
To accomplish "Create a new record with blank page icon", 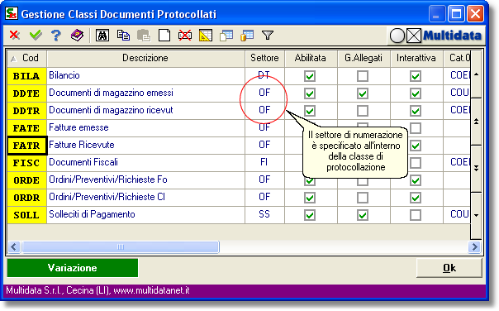I will pyautogui.click(x=164, y=36).
